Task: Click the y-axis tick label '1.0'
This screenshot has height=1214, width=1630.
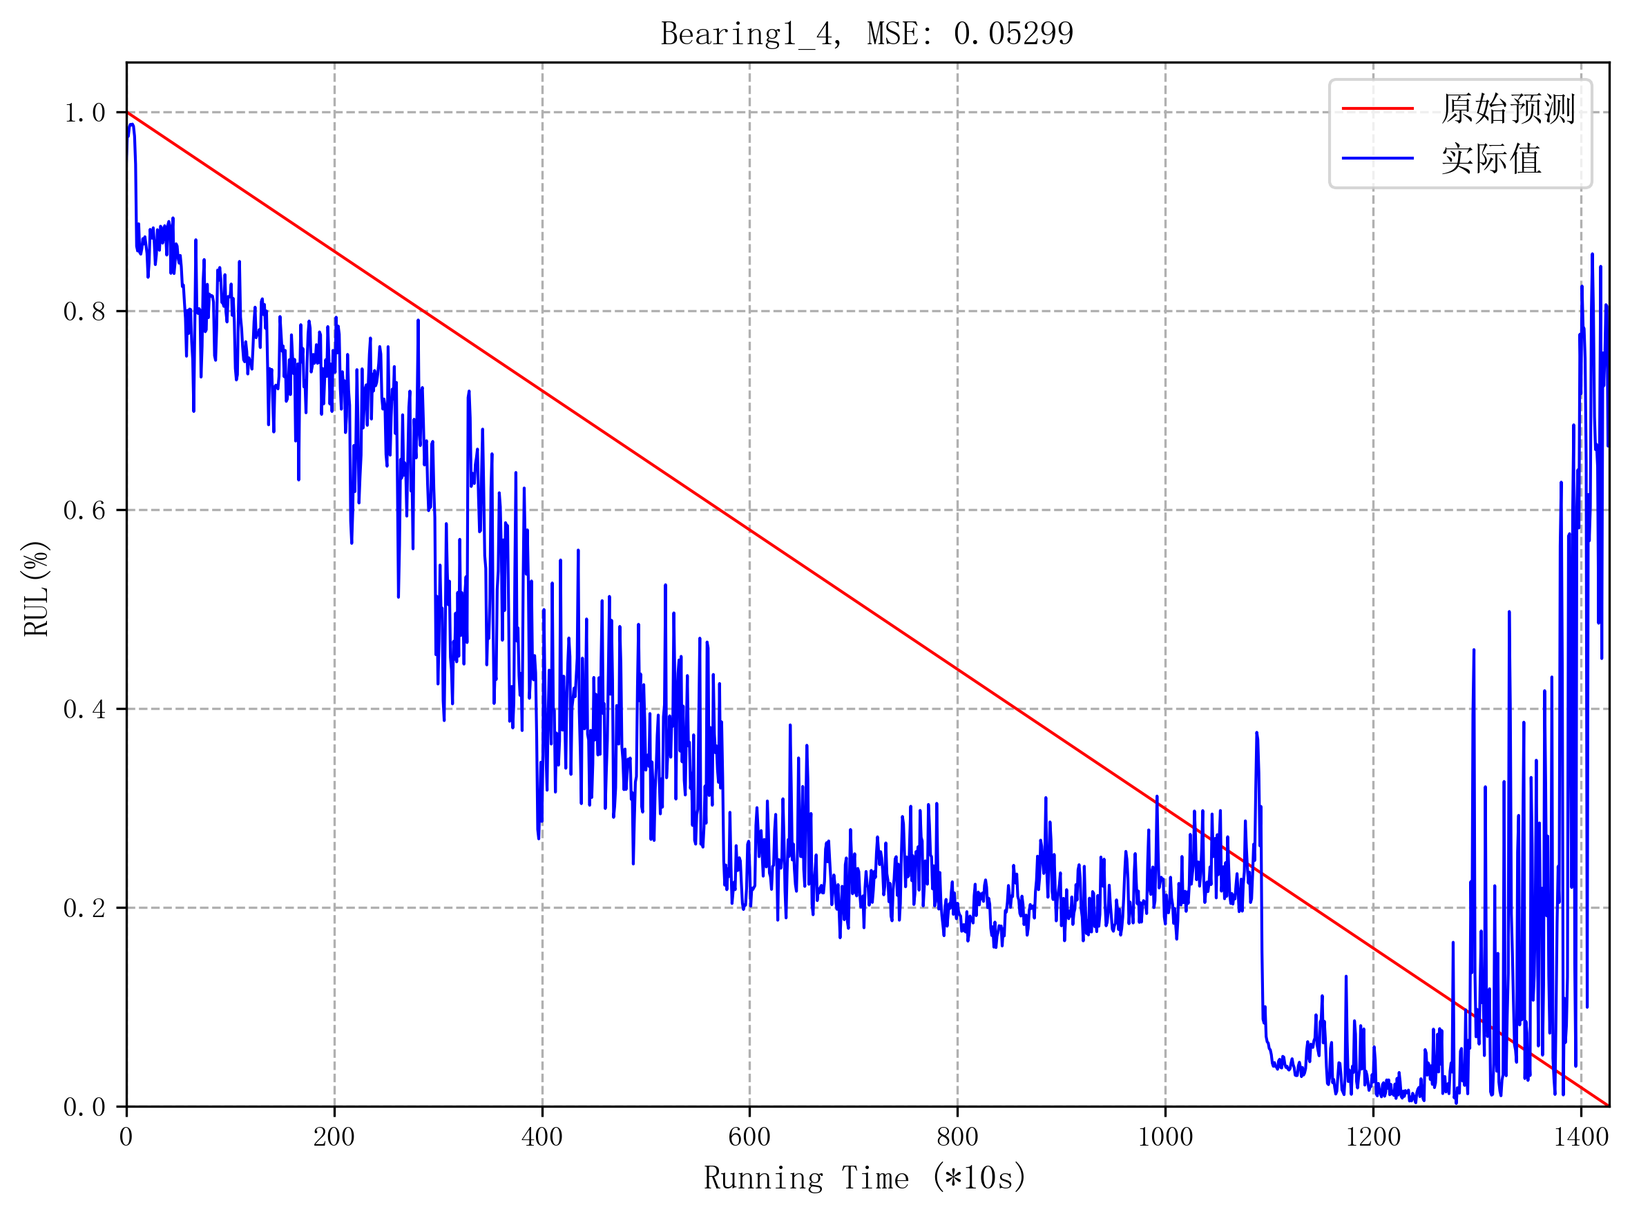Action: coord(84,113)
